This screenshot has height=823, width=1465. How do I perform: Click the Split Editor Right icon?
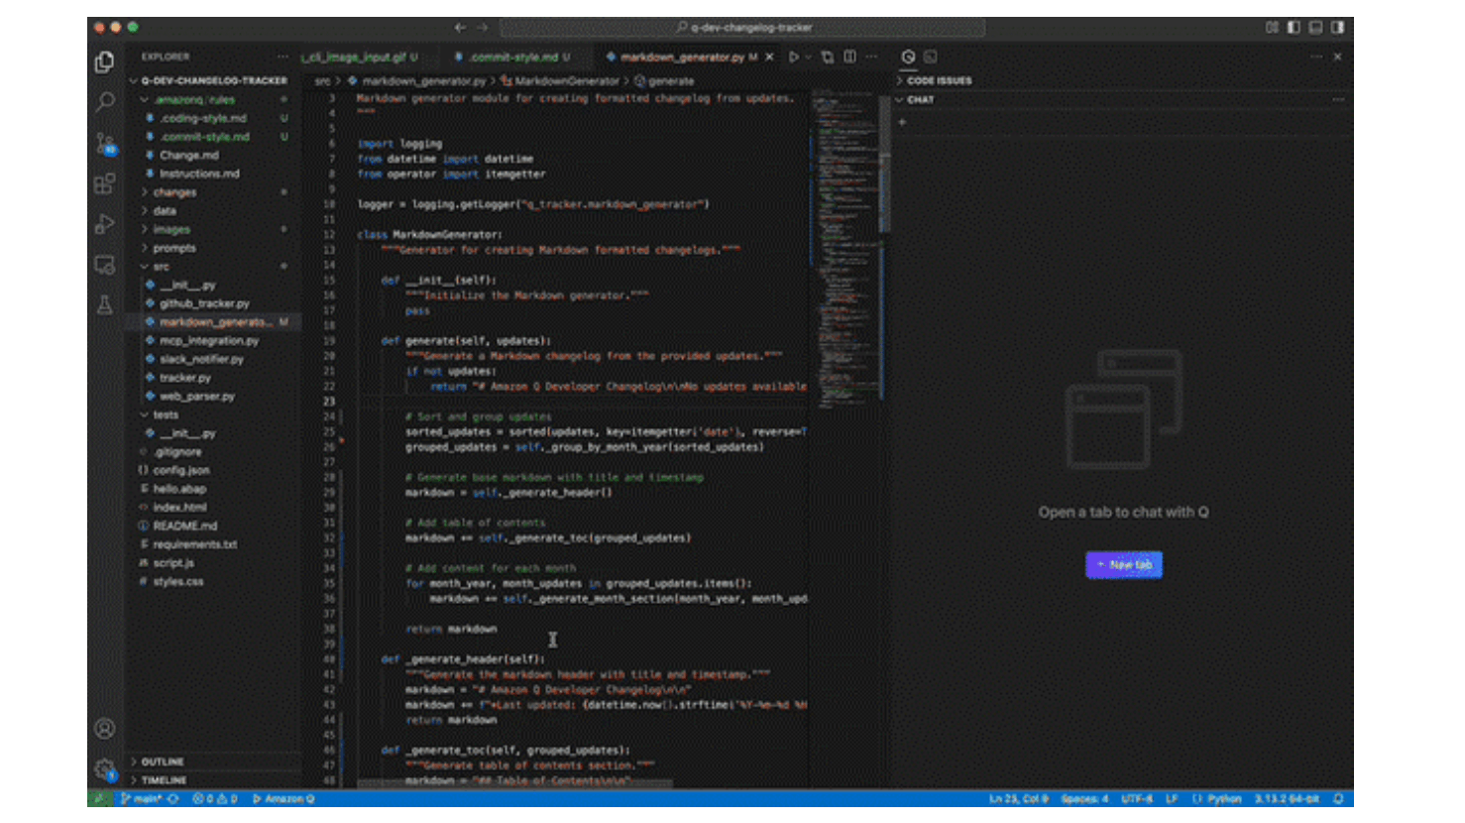coord(849,58)
